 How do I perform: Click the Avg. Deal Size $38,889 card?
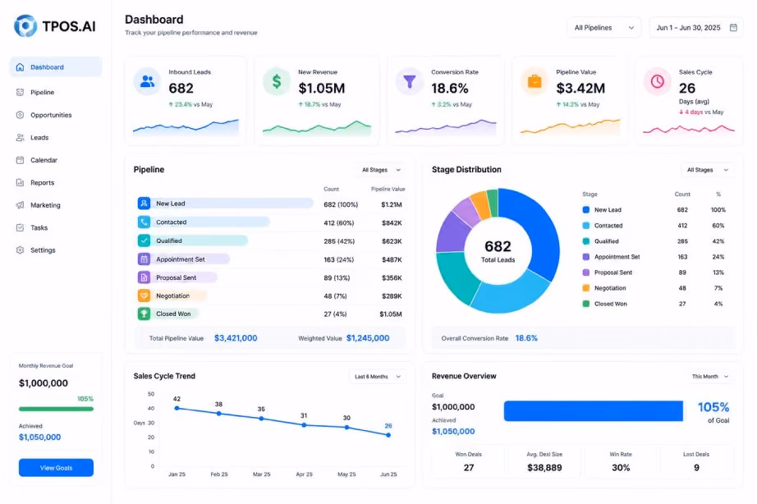pyautogui.click(x=544, y=462)
